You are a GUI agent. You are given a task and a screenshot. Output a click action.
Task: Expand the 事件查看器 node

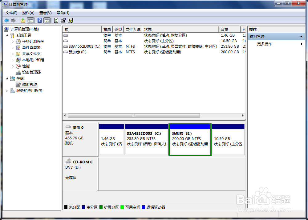click(x=13, y=48)
